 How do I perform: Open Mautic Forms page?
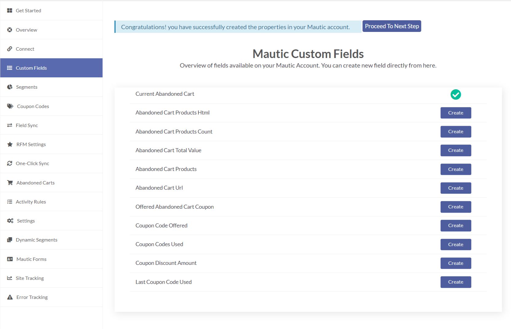pos(51,259)
